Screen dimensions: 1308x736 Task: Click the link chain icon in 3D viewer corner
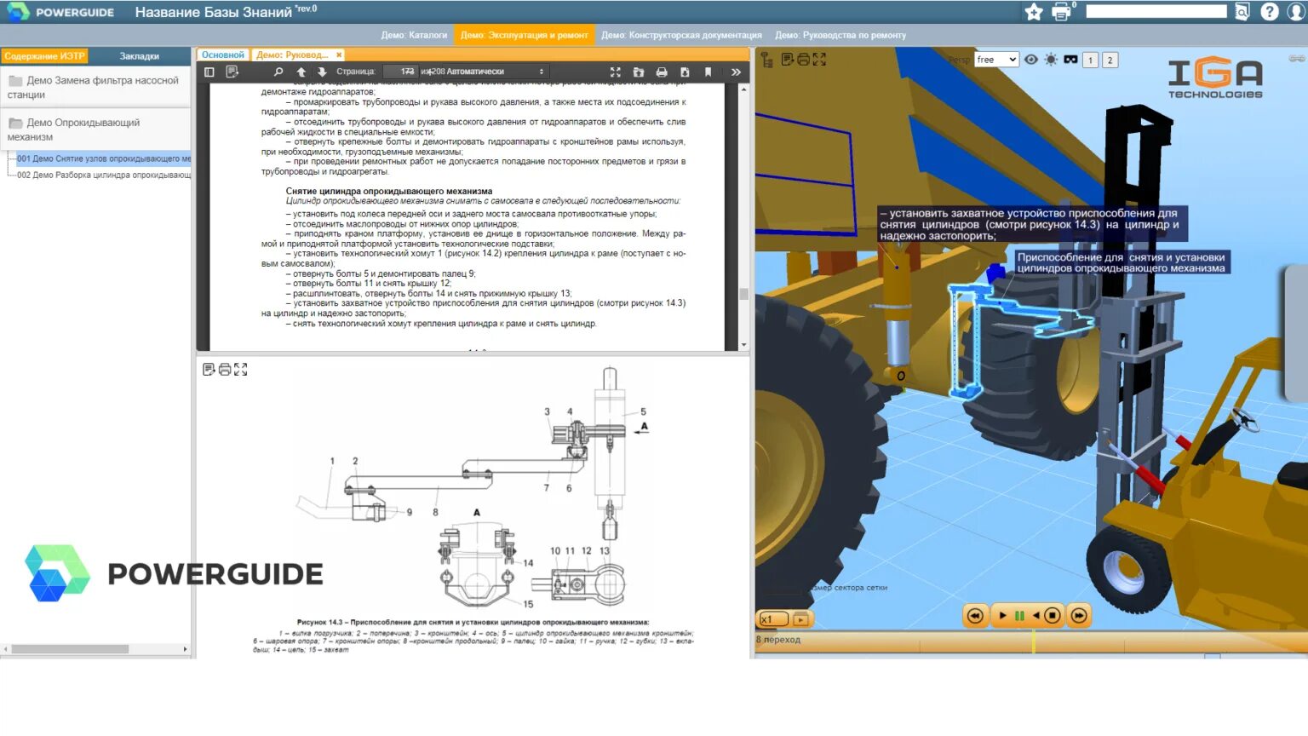click(1297, 58)
